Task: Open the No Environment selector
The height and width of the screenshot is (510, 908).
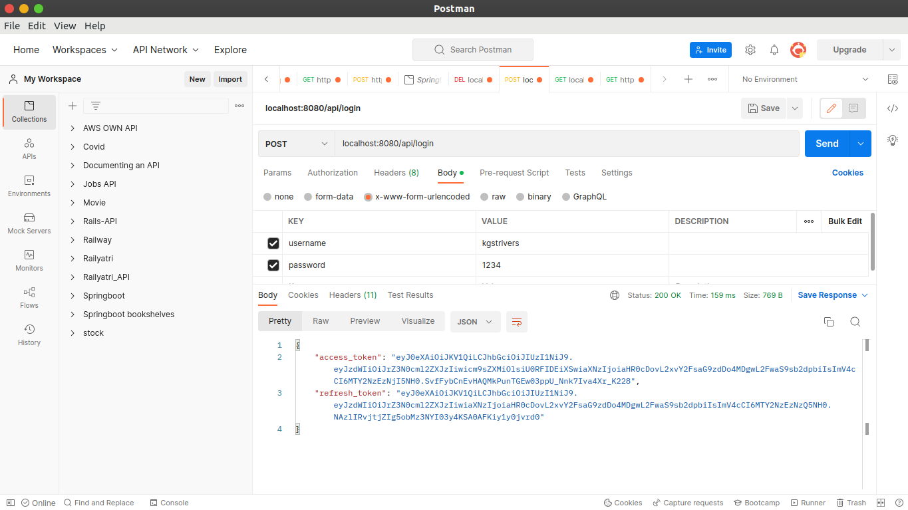Action: [x=805, y=79]
